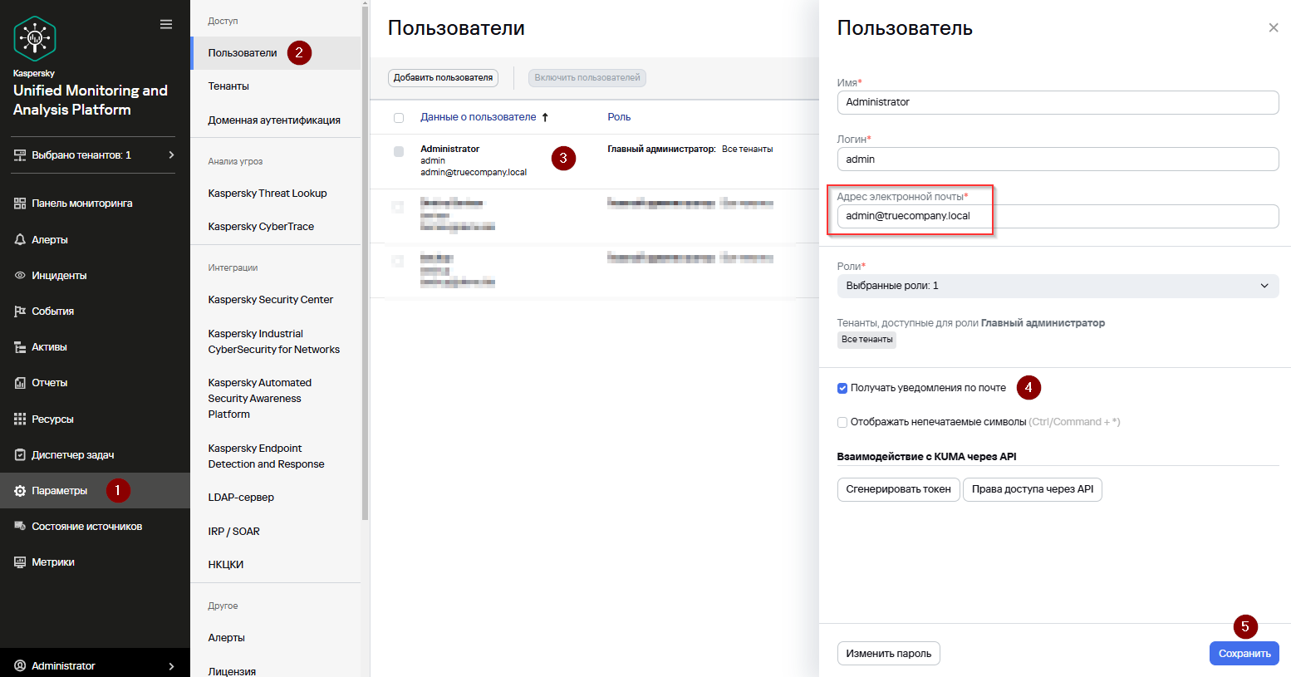Screen dimensions: 1291x677
Task: Click the Активы assets icon
Action: tap(20, 347)
